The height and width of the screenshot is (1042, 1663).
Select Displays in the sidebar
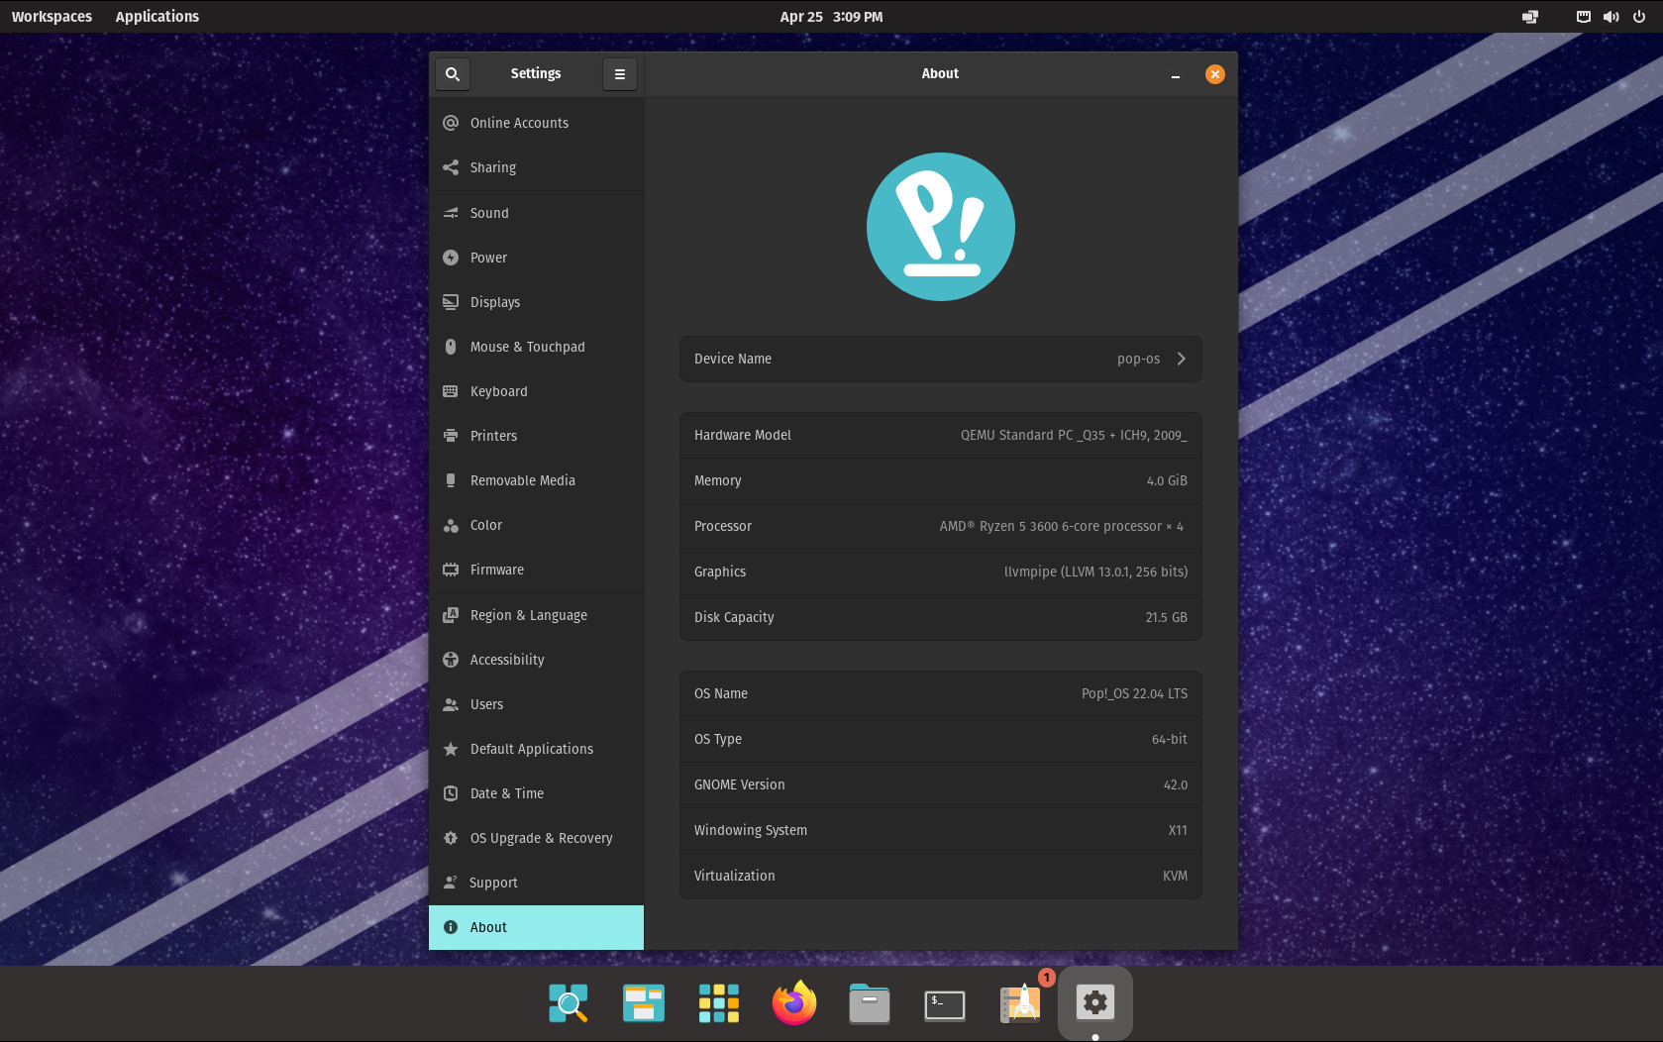click(x=536, y=302)
